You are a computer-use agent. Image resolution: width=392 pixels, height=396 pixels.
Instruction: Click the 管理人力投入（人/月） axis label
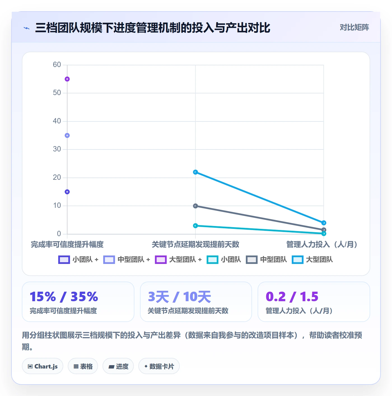coord(322,245)
